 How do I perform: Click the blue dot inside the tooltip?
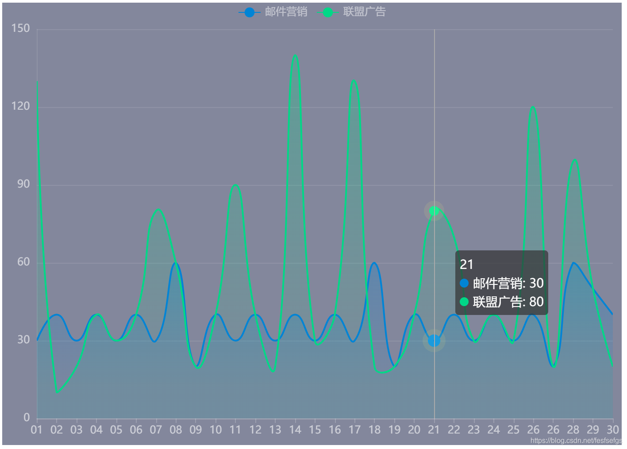[x=464, y=283]
